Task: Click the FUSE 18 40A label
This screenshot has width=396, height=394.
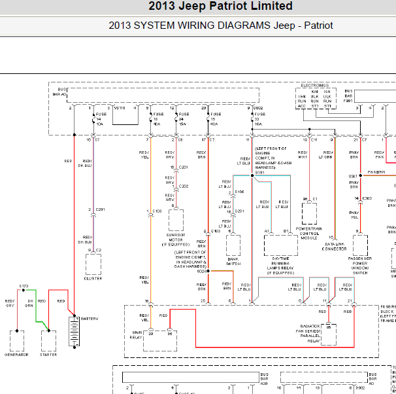Action: 158,119
